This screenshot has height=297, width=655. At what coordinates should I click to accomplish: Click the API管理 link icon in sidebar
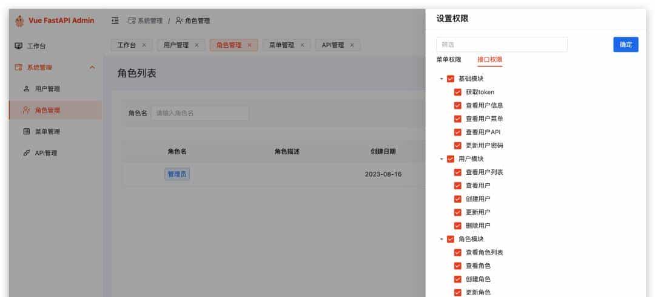pyautogui.click(x=26, y=153)
